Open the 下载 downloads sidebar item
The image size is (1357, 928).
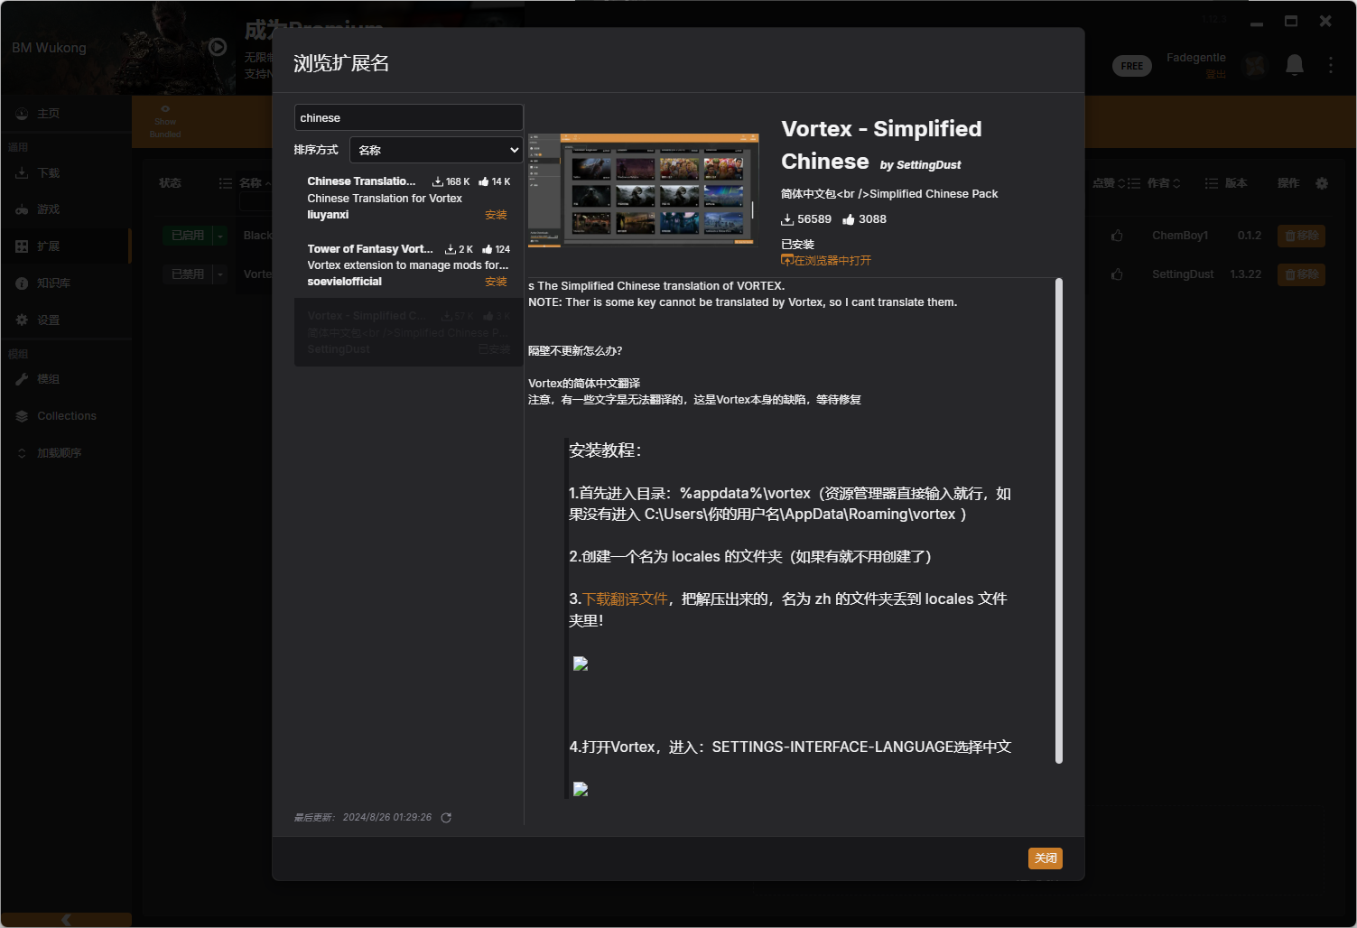point(66,173)
